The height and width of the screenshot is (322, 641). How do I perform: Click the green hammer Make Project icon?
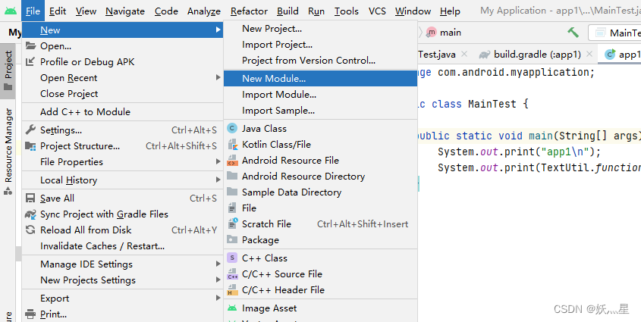pos(573,33)
